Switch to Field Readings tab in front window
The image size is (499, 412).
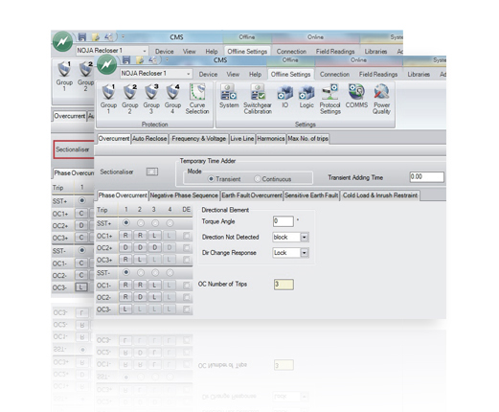click(x=378, y=74)
